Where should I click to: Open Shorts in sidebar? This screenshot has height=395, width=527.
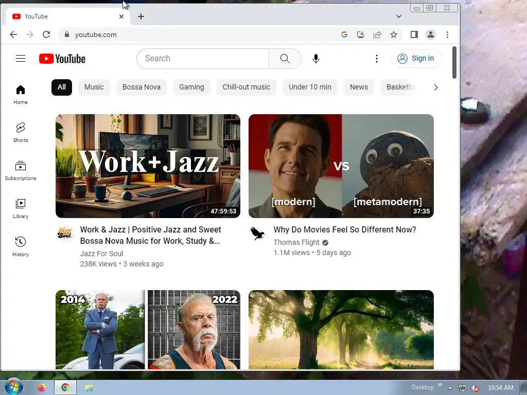(21, 132)
